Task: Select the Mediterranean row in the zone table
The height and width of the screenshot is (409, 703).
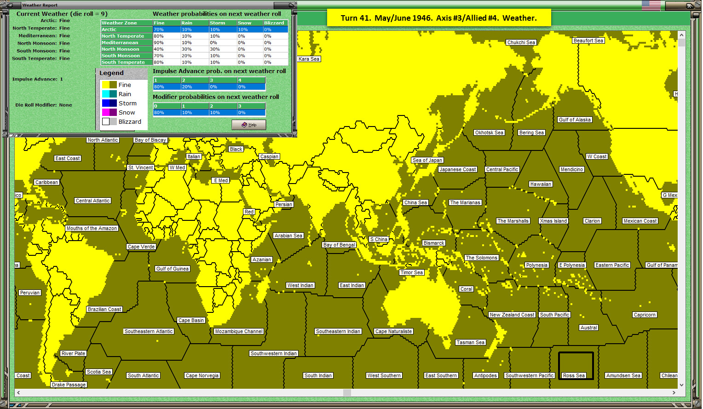Action: click(195, 42)
